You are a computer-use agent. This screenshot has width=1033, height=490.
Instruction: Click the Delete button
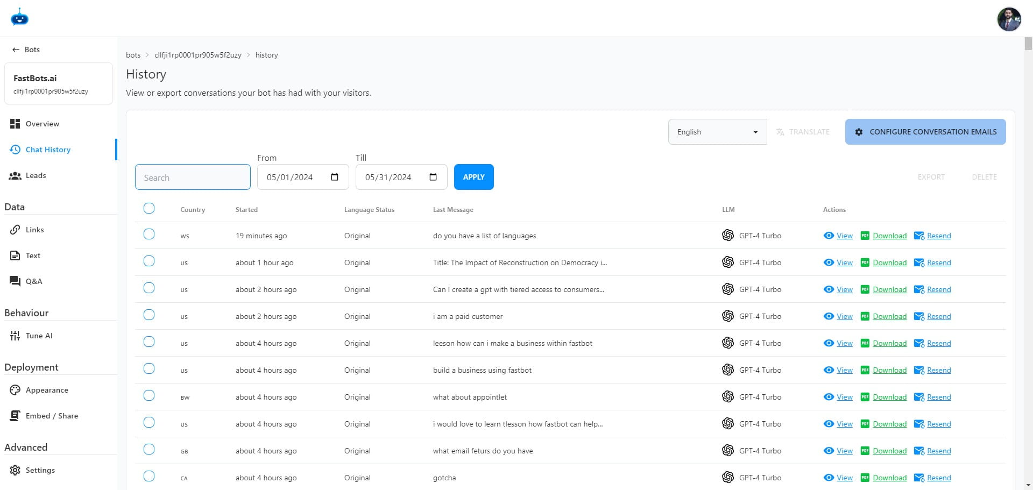(x=984, y=177)
